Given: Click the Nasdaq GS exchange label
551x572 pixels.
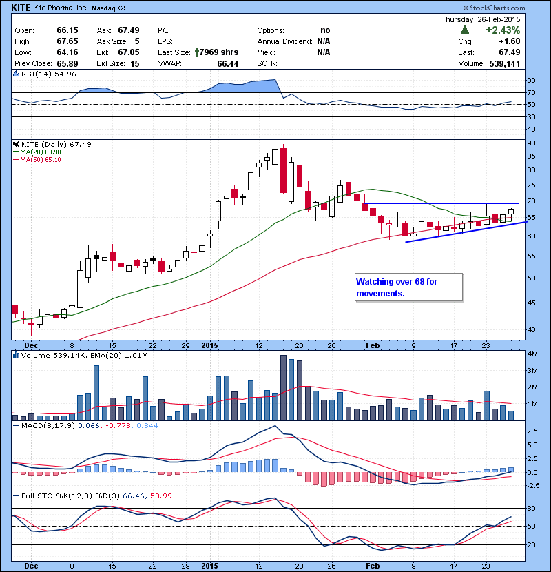Looking at the screenshot, I should tap(110, 8).
